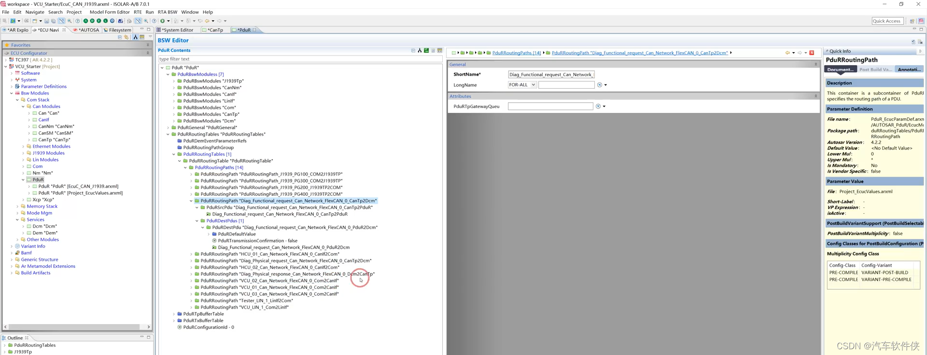Collapse the General section
The height and width of the screenshot is (355, 927).
click(x=816, y=64)
